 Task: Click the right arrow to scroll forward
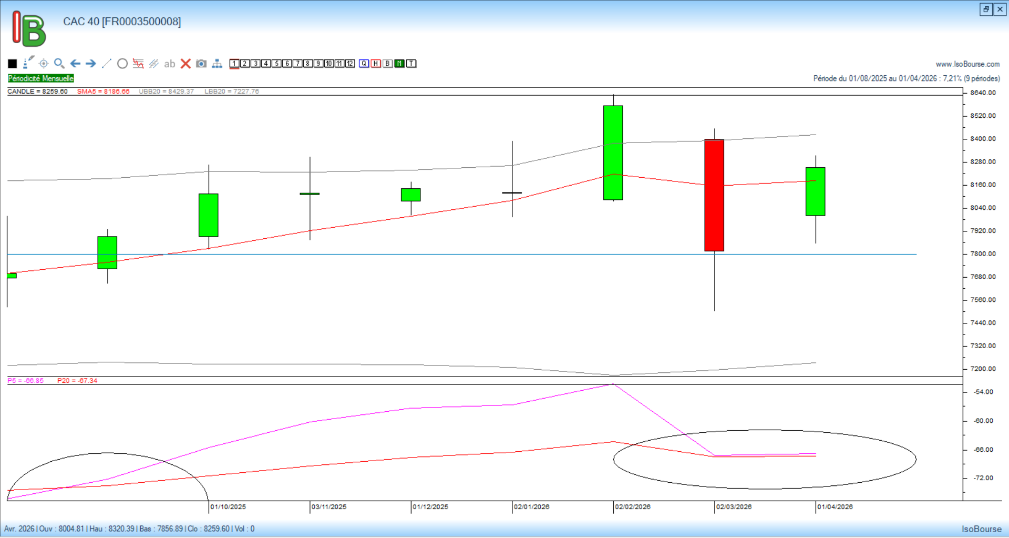coord(91,64)
